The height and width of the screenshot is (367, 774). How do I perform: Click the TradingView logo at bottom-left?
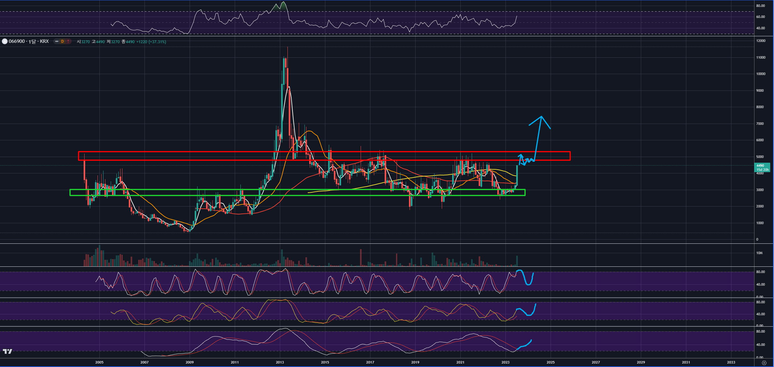pos(7,351)
